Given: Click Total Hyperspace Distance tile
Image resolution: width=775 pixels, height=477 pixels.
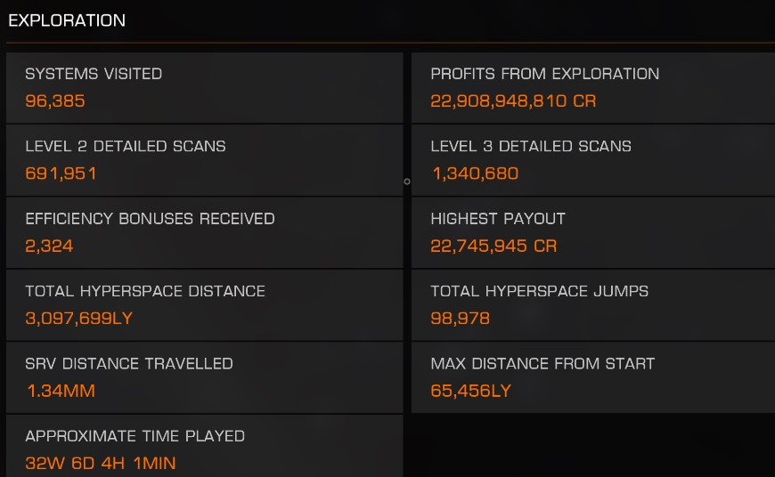Looking at the screenshot, I should [x=205, y=305].
